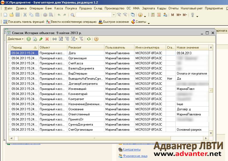Open the Операции menu
The height and width of the screenshot is (161, 228).
click(36, 8)
